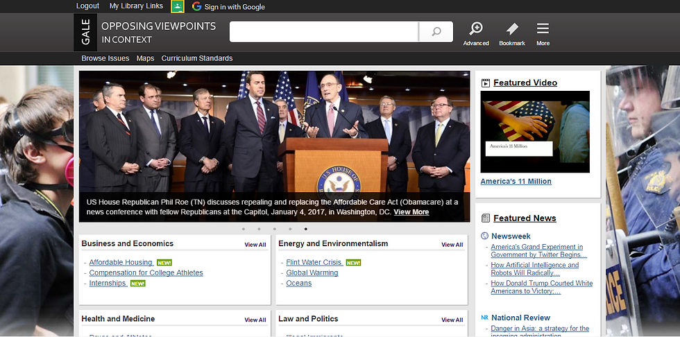Screen dimensions: 680x337
Task: Open the Flint Water Crisis topic
Action: tap(314, 263)
